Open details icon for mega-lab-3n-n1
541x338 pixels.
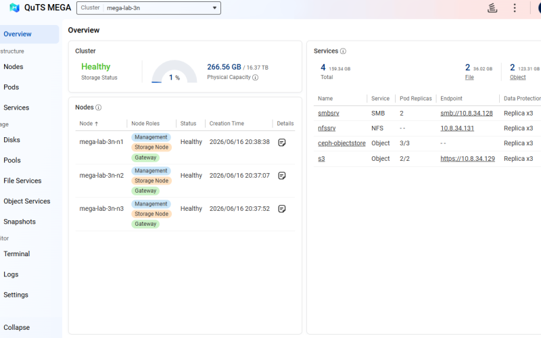[x=282, y=142]
